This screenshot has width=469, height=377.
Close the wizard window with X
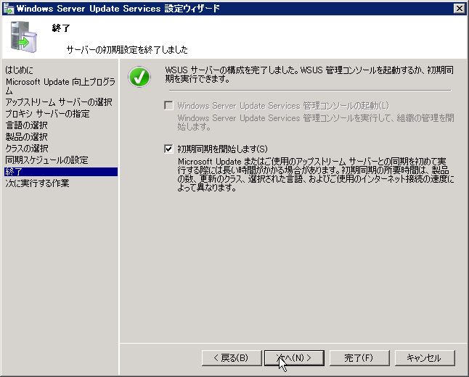(460, 9)
